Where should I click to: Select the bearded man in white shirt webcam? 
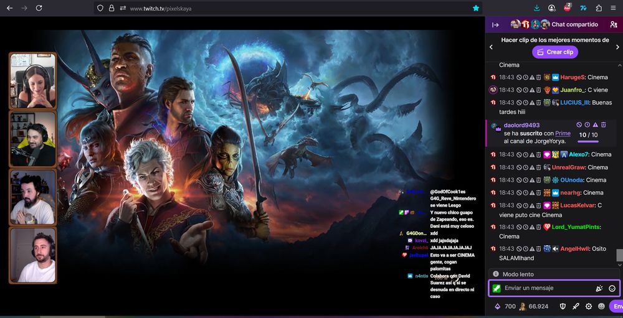click(33, 197)
